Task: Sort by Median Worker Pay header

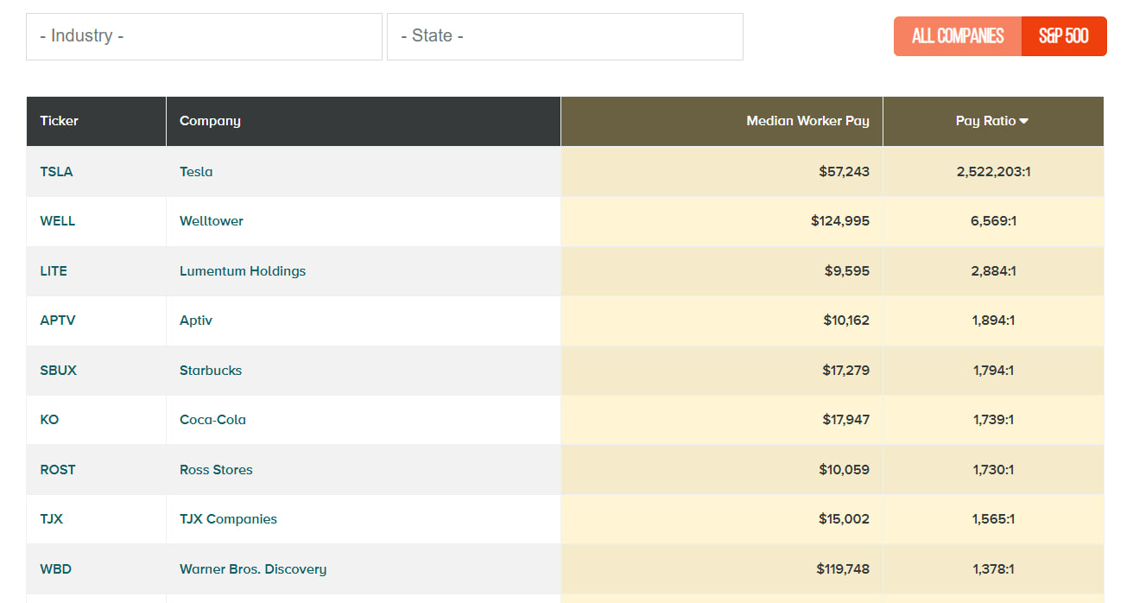Action: 807,121
